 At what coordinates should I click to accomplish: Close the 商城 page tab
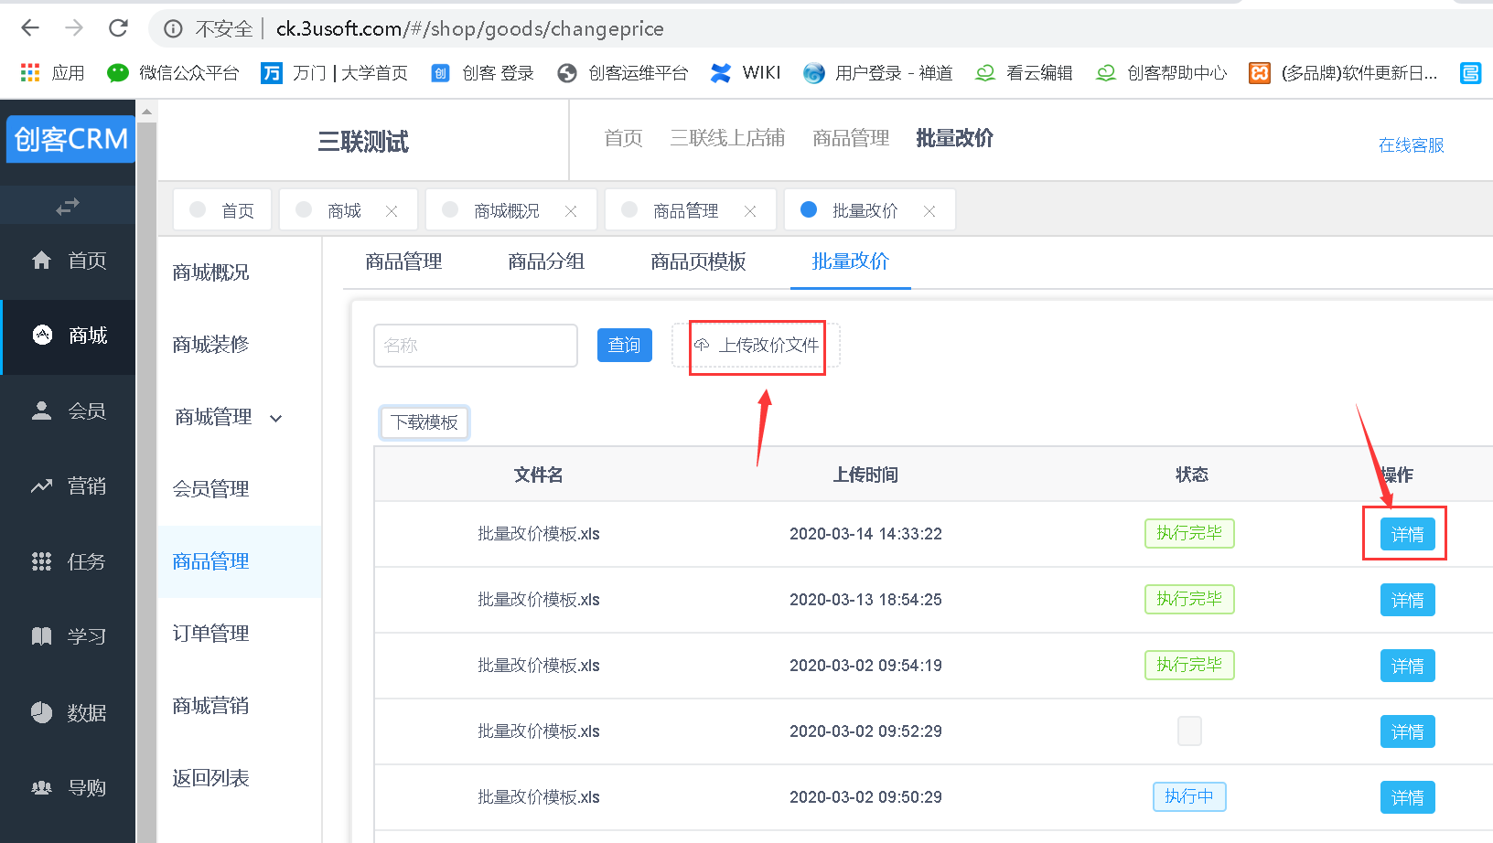[x=392, y=211]
